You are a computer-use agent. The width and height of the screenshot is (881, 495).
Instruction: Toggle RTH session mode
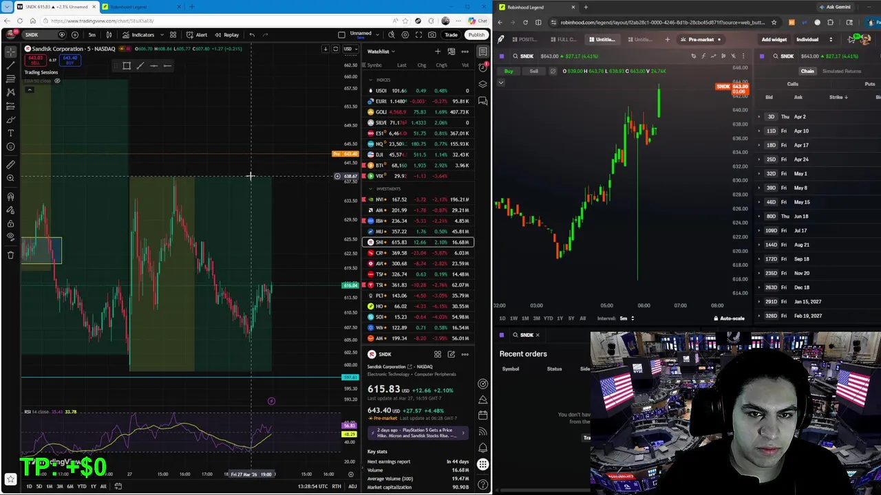click(337, 487)
